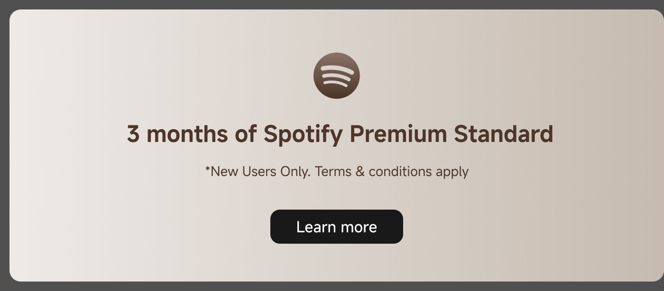The height and width of the screenshot is (291, 664).
Task: Click the 3 months of Spotify Premium heading
Action: [340, 134]
